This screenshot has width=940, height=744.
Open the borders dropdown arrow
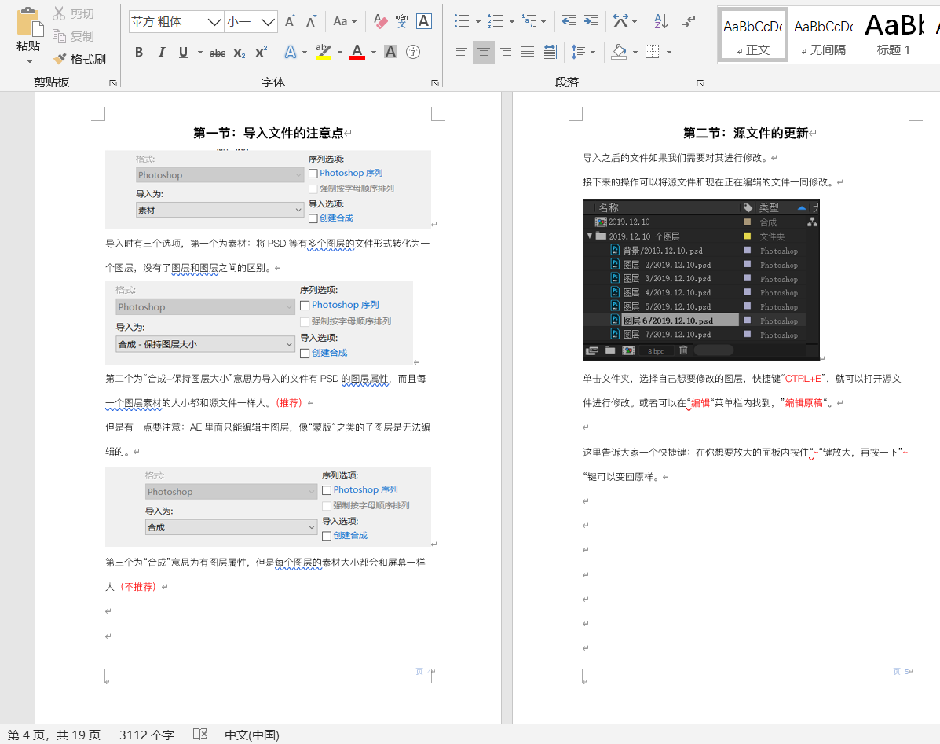tap(669, 52)
